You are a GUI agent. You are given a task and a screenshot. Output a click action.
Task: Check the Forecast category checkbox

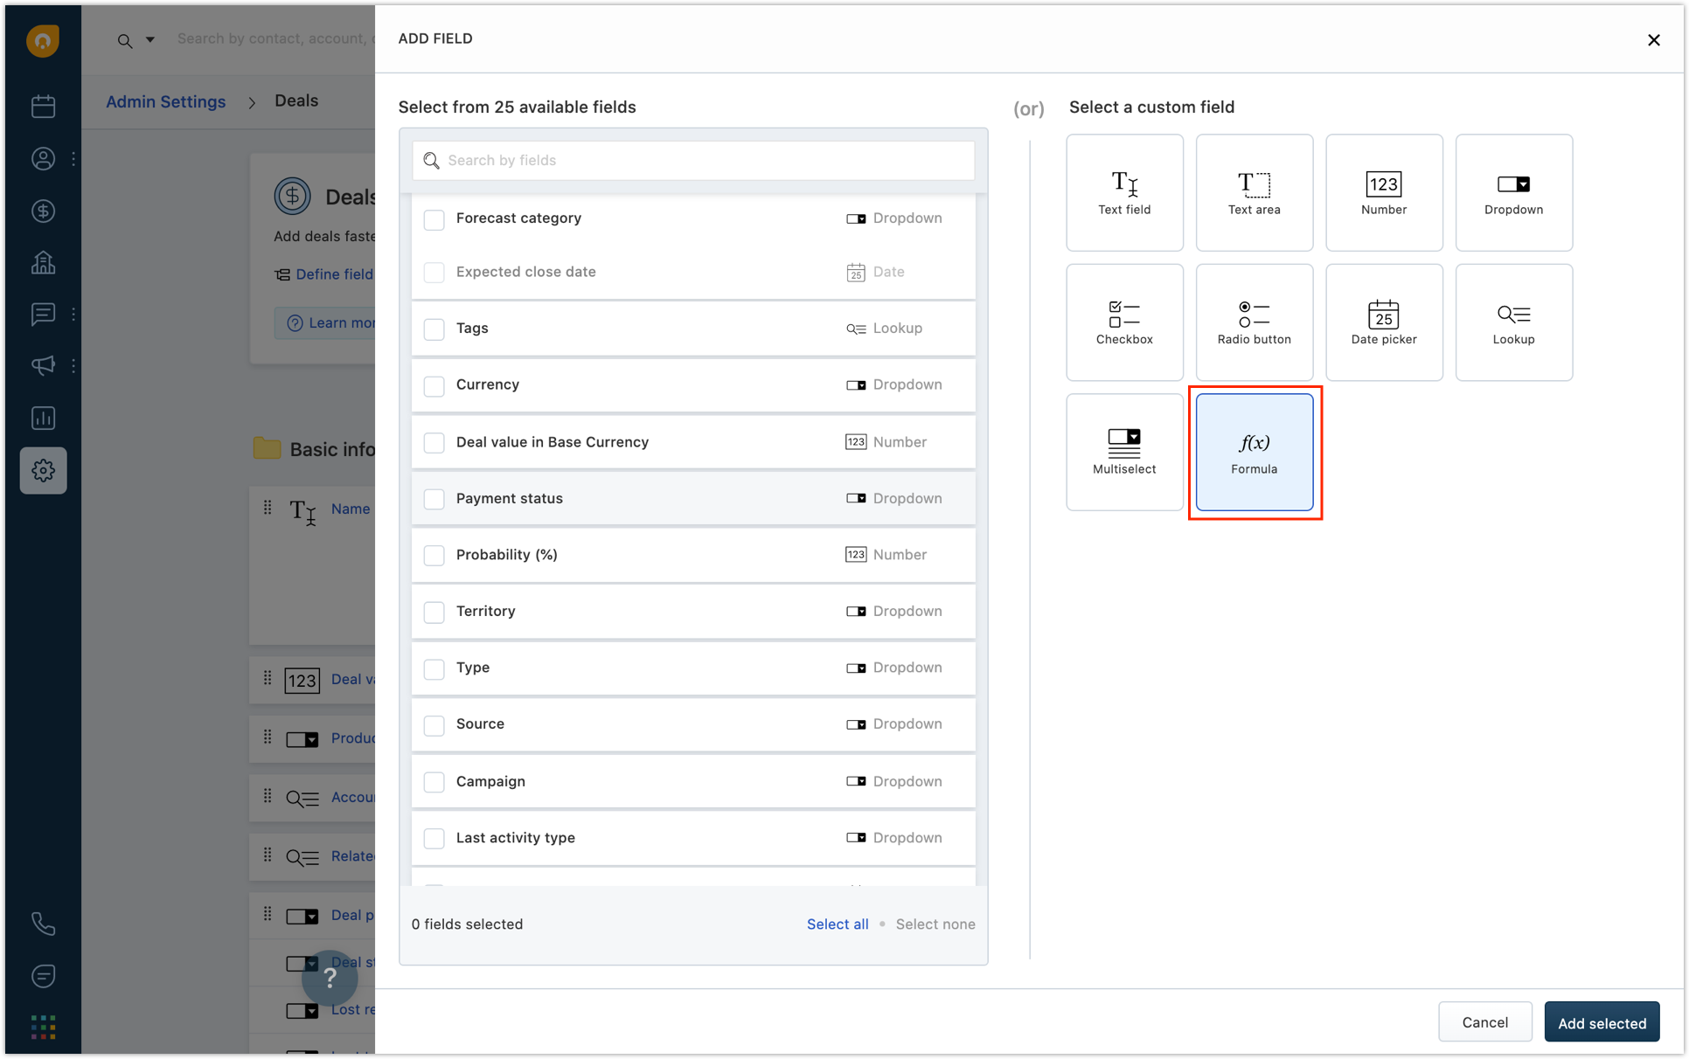tap(434, 218)
